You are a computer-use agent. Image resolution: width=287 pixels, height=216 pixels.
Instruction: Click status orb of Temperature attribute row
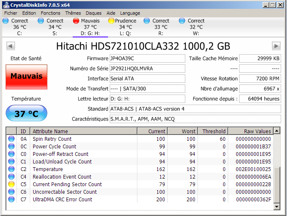[11, 169]
